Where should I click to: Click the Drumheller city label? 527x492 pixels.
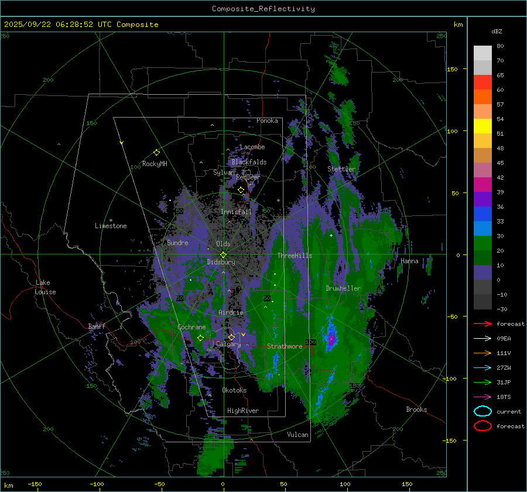click(343, 288)
